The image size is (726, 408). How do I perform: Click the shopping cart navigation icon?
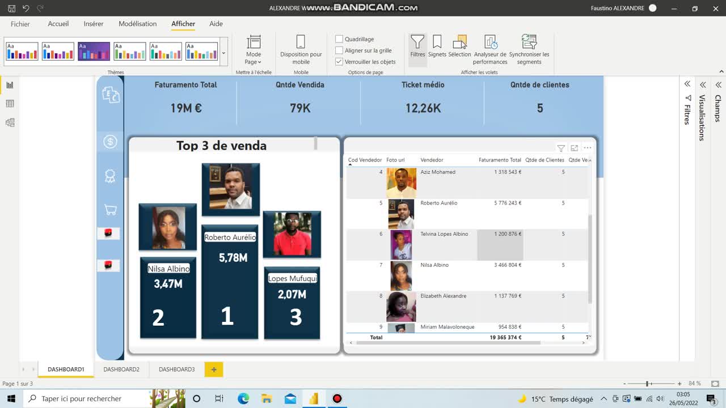pyautogui.click(x=111, y=210)
